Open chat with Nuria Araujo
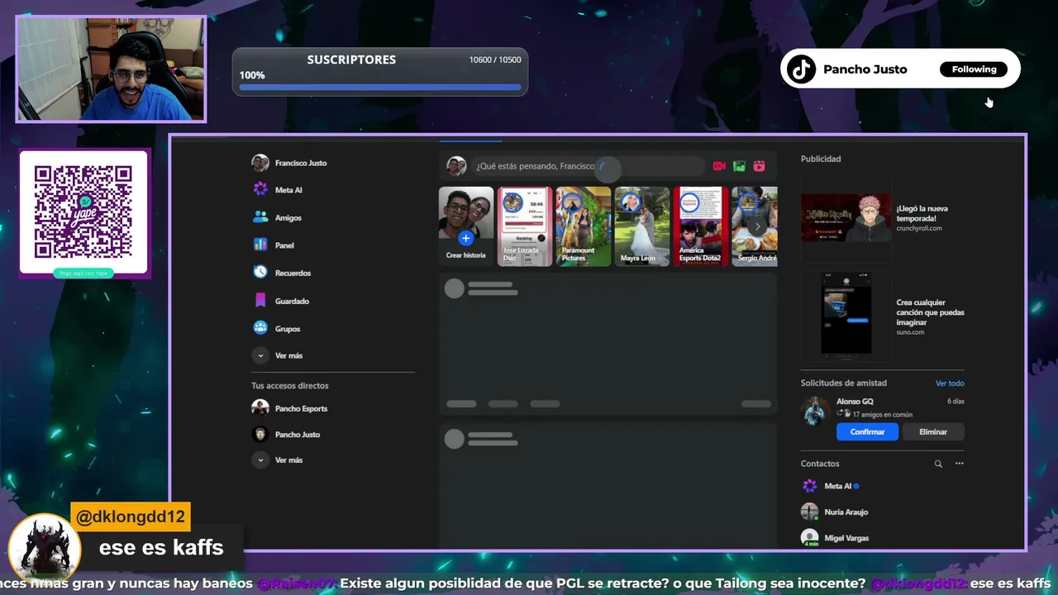The image size is (1058, 595). click(x=835, y=512)
